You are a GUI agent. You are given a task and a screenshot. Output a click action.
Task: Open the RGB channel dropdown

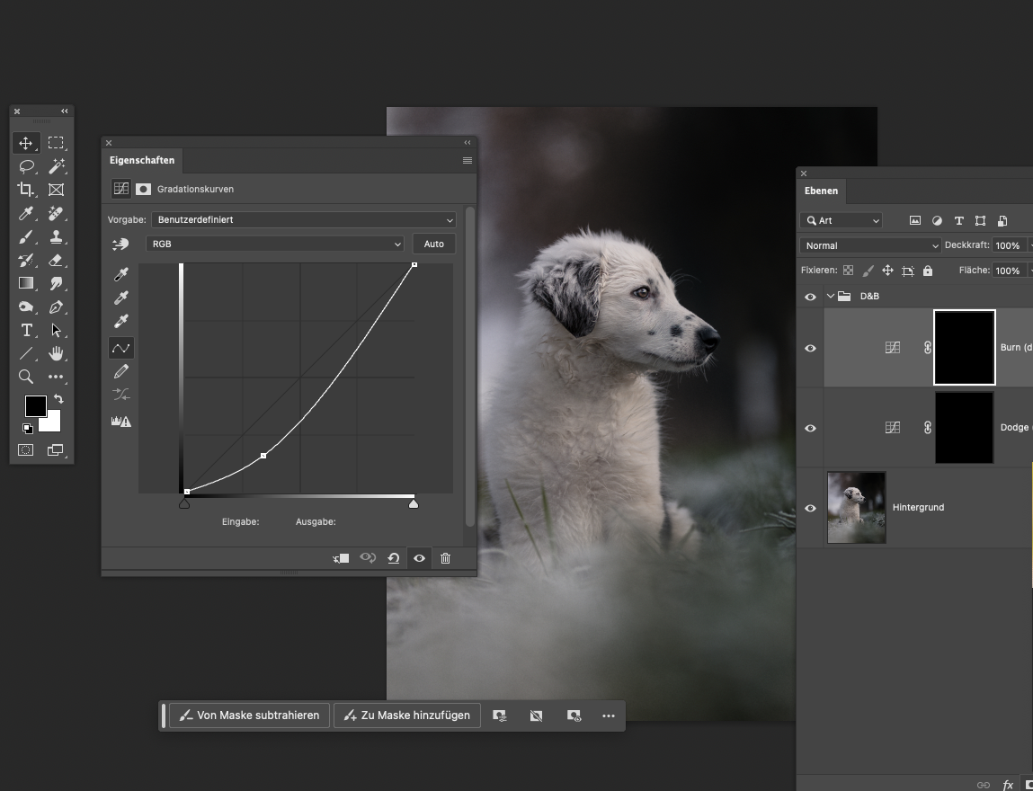275,244
